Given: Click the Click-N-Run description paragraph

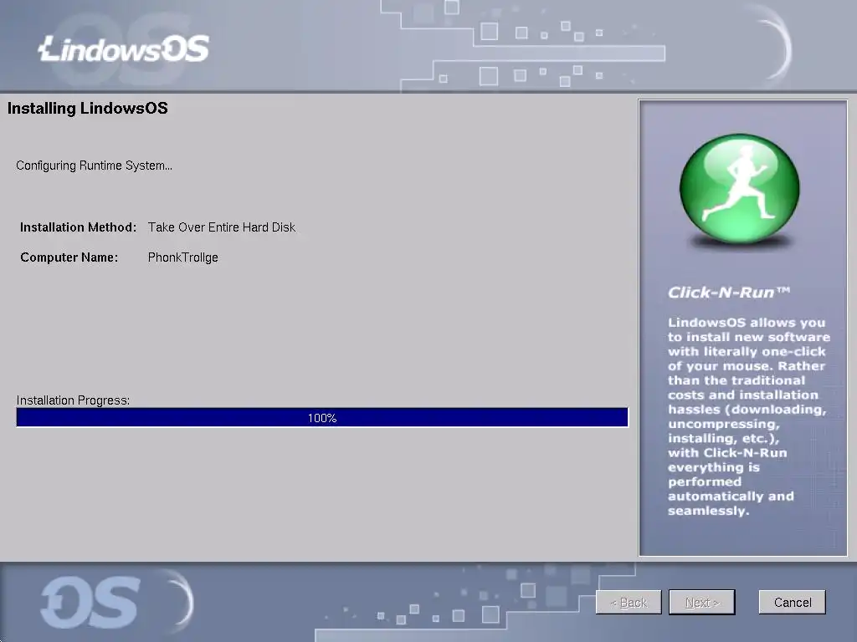Looking at the screenshot, I should 748,416.
